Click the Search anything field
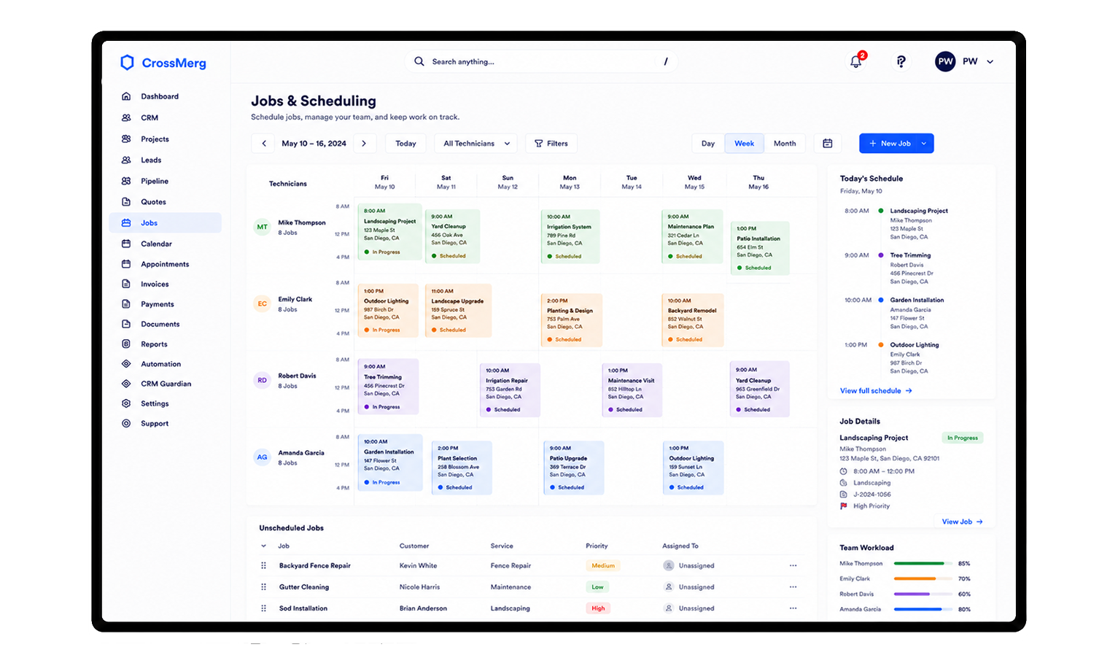 (x=541, y=62)
